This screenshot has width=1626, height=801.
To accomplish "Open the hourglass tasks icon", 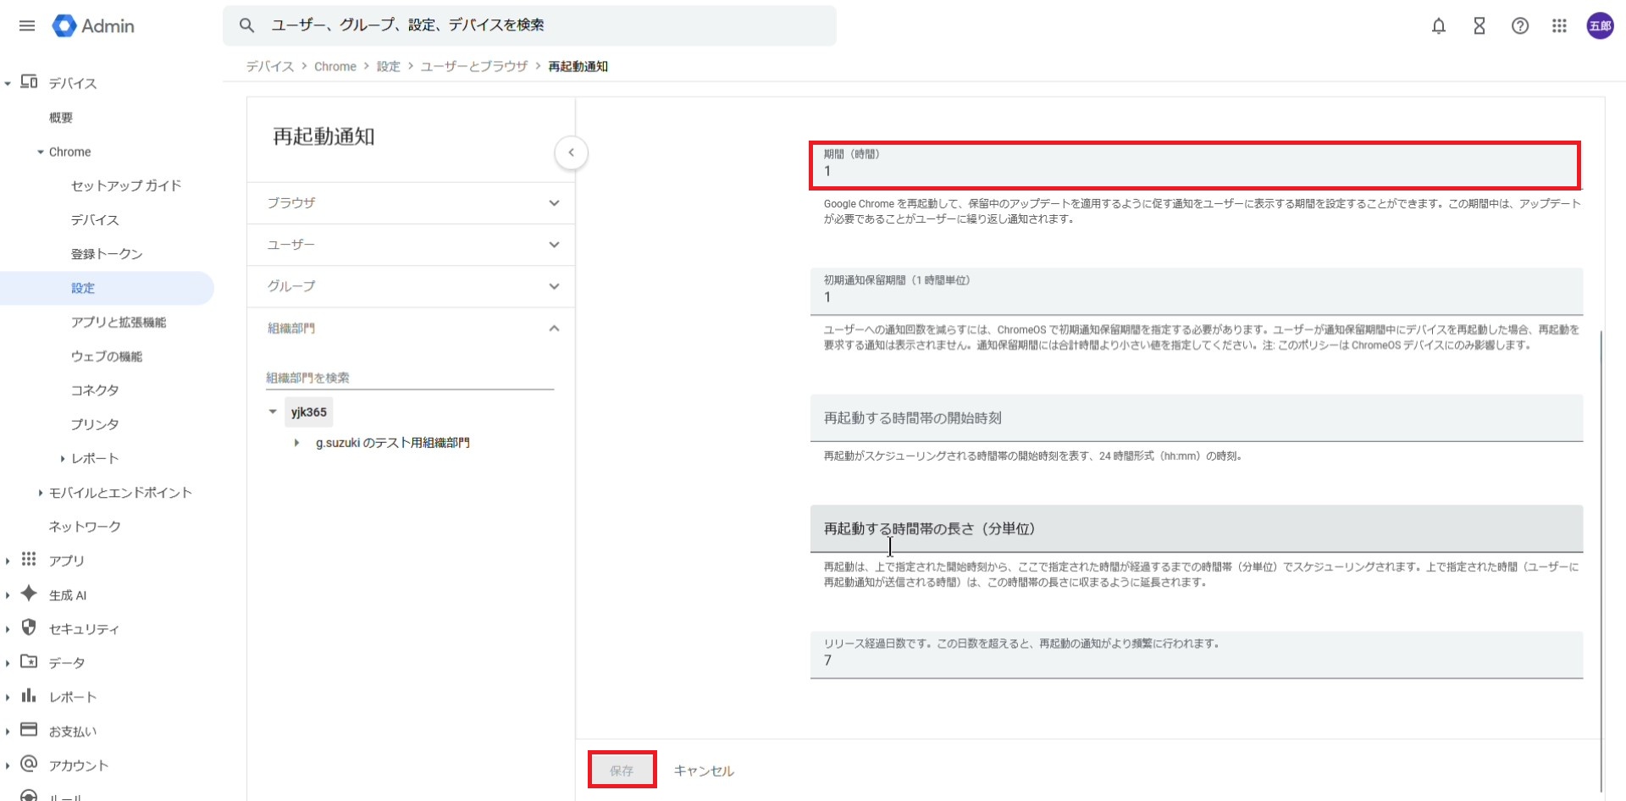I will [1479, 26].
